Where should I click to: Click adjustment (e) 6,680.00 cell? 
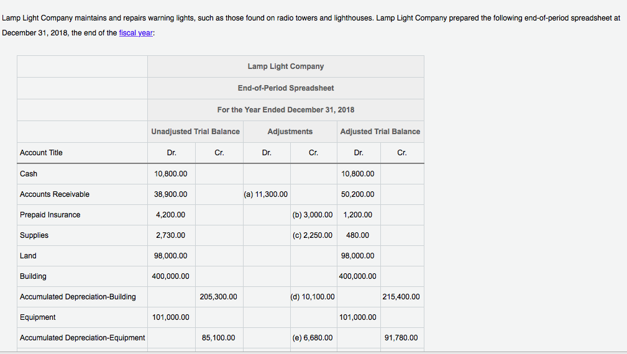click(313, 338)
